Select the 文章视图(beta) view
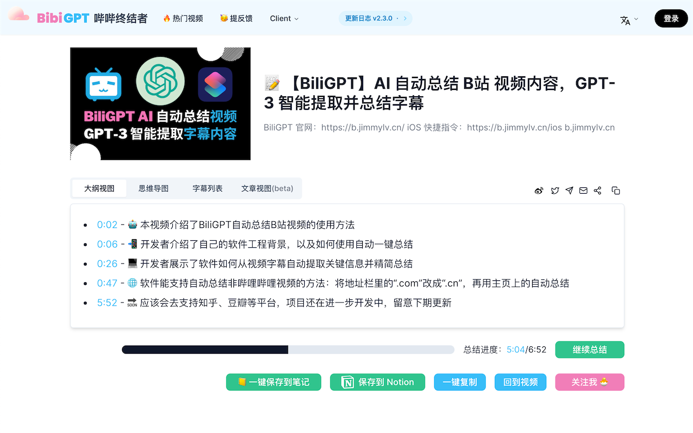The height and width of the screenshot is (433, 693). [x=267, y=188]
